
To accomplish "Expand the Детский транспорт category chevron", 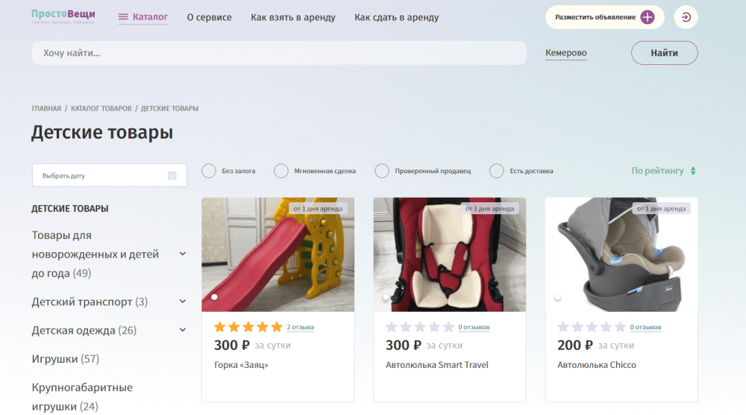I will coord(183,302).
